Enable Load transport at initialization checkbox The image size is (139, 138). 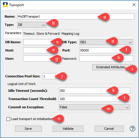(x=8, y=119)
